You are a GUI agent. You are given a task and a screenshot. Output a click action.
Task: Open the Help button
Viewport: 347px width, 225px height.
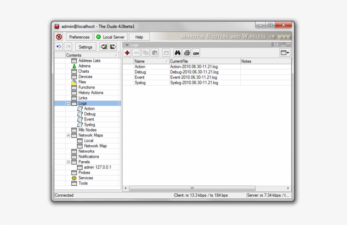click(139, 37)
